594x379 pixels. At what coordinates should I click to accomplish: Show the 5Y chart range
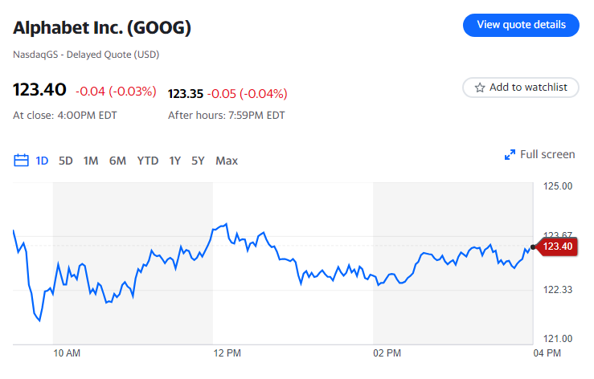pyautogui.click(x=198, y=161)
